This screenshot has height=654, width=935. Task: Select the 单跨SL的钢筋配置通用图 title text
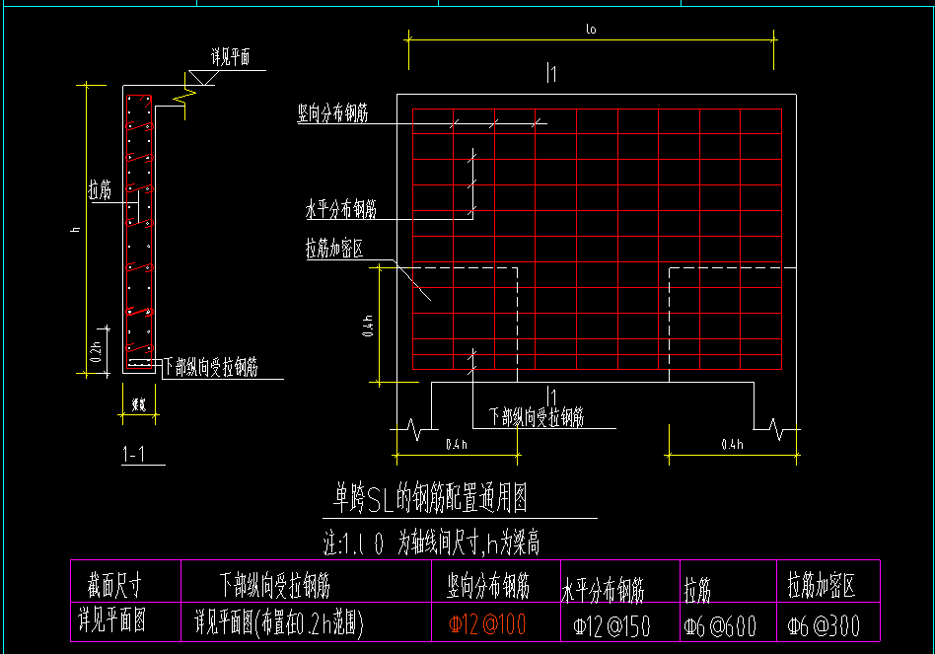tap(431, 498)
